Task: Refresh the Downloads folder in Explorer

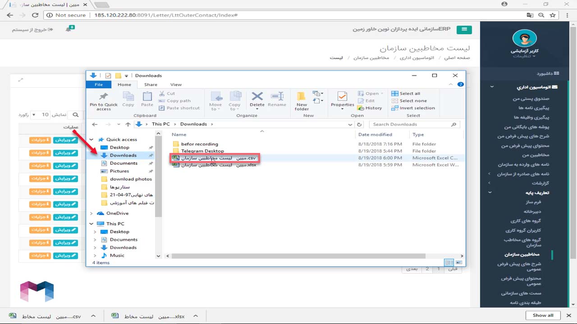Action: (359, 124)
